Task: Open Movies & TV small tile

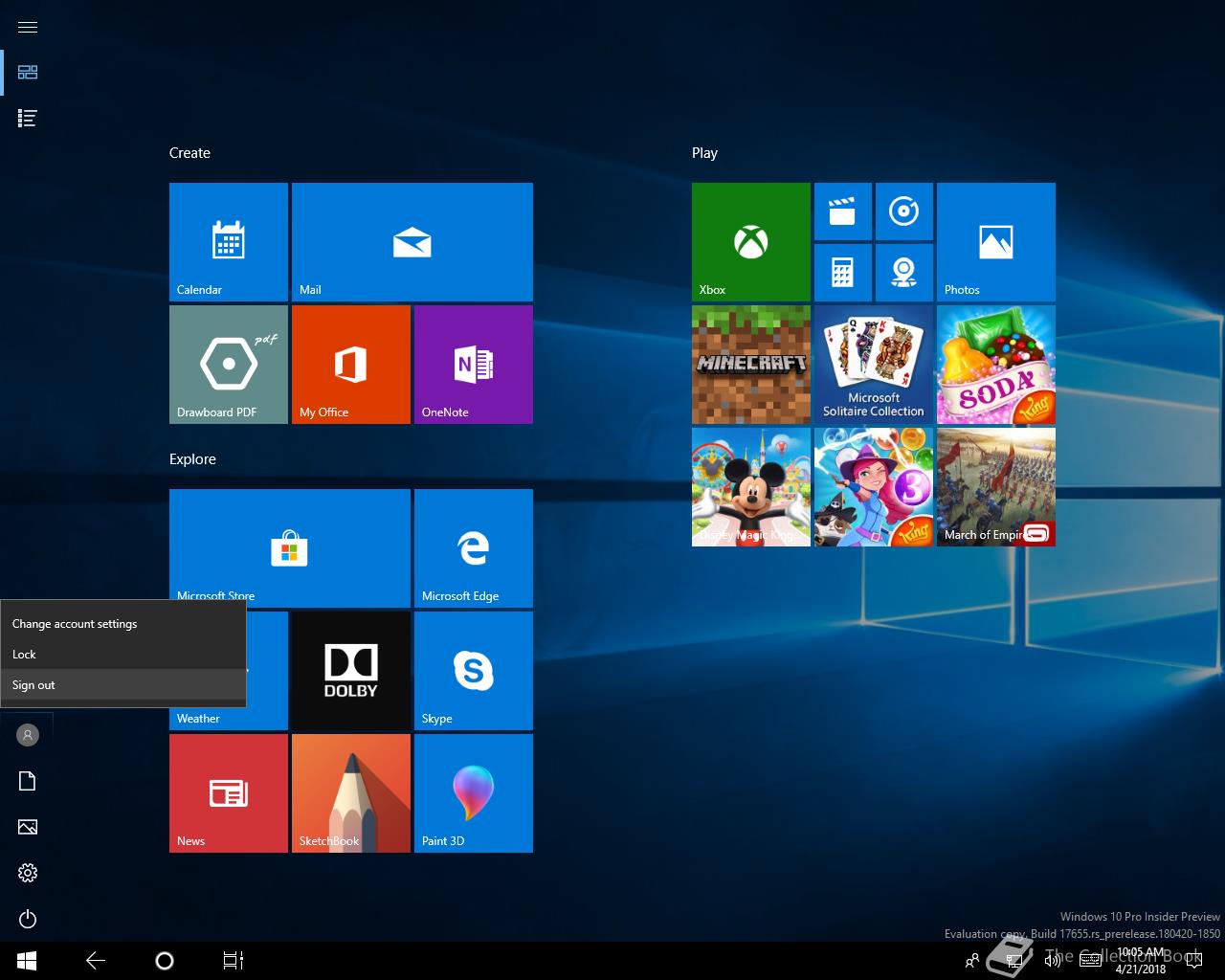Action: tap(843, 212)
